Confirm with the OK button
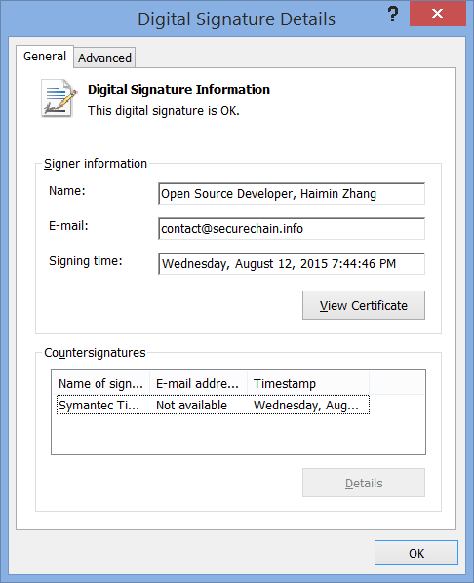 click(415, 553)
